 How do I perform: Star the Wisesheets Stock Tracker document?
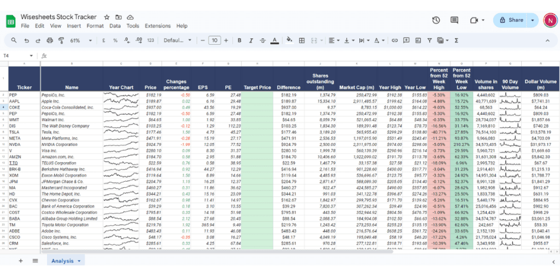[107, 17]
